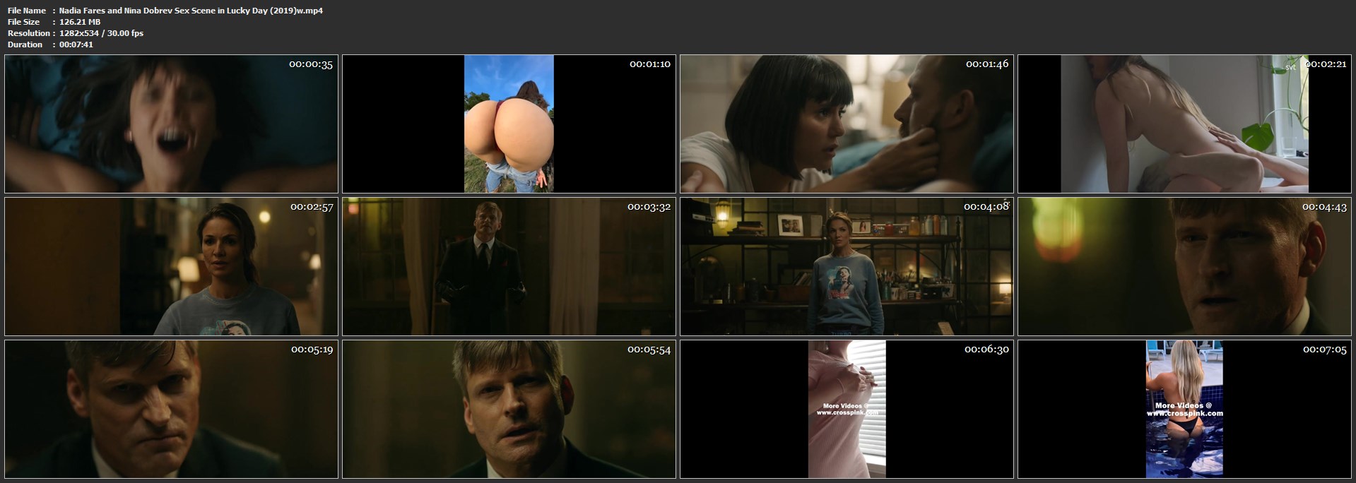Open the thumbnail frame at 00:00:35
The width and height of the screenshot is (1356, 483).
coord(172,124)
